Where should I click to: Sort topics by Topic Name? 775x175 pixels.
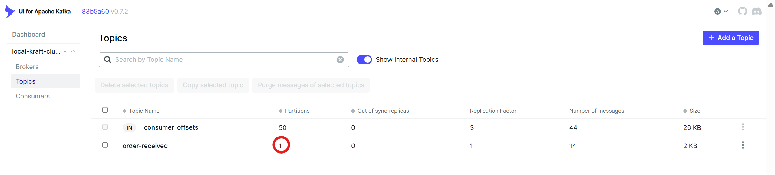[x=144, y=111]
